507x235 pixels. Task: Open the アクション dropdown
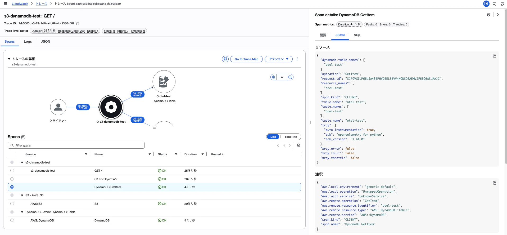(279, 59)
